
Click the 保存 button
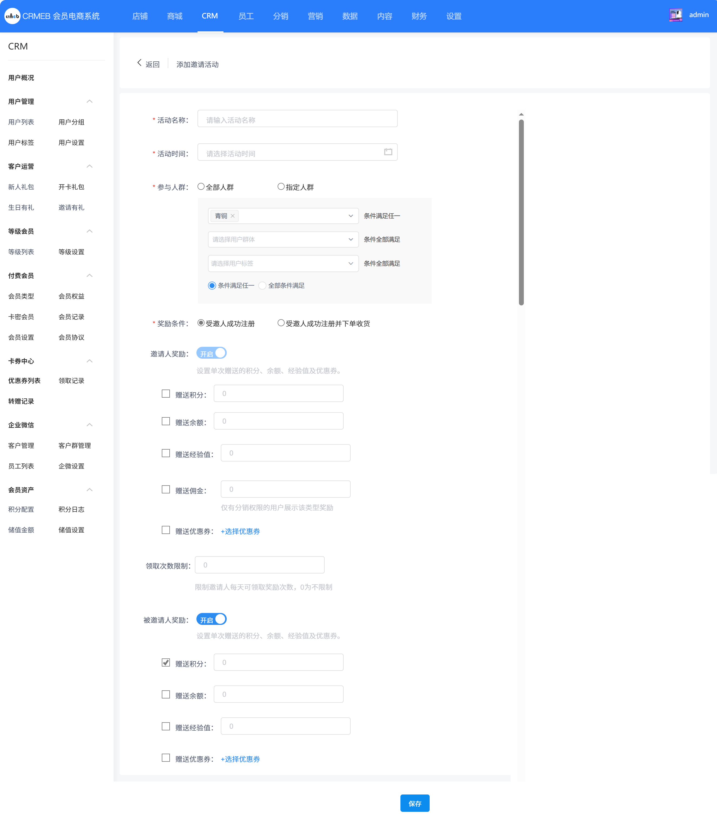415,803
